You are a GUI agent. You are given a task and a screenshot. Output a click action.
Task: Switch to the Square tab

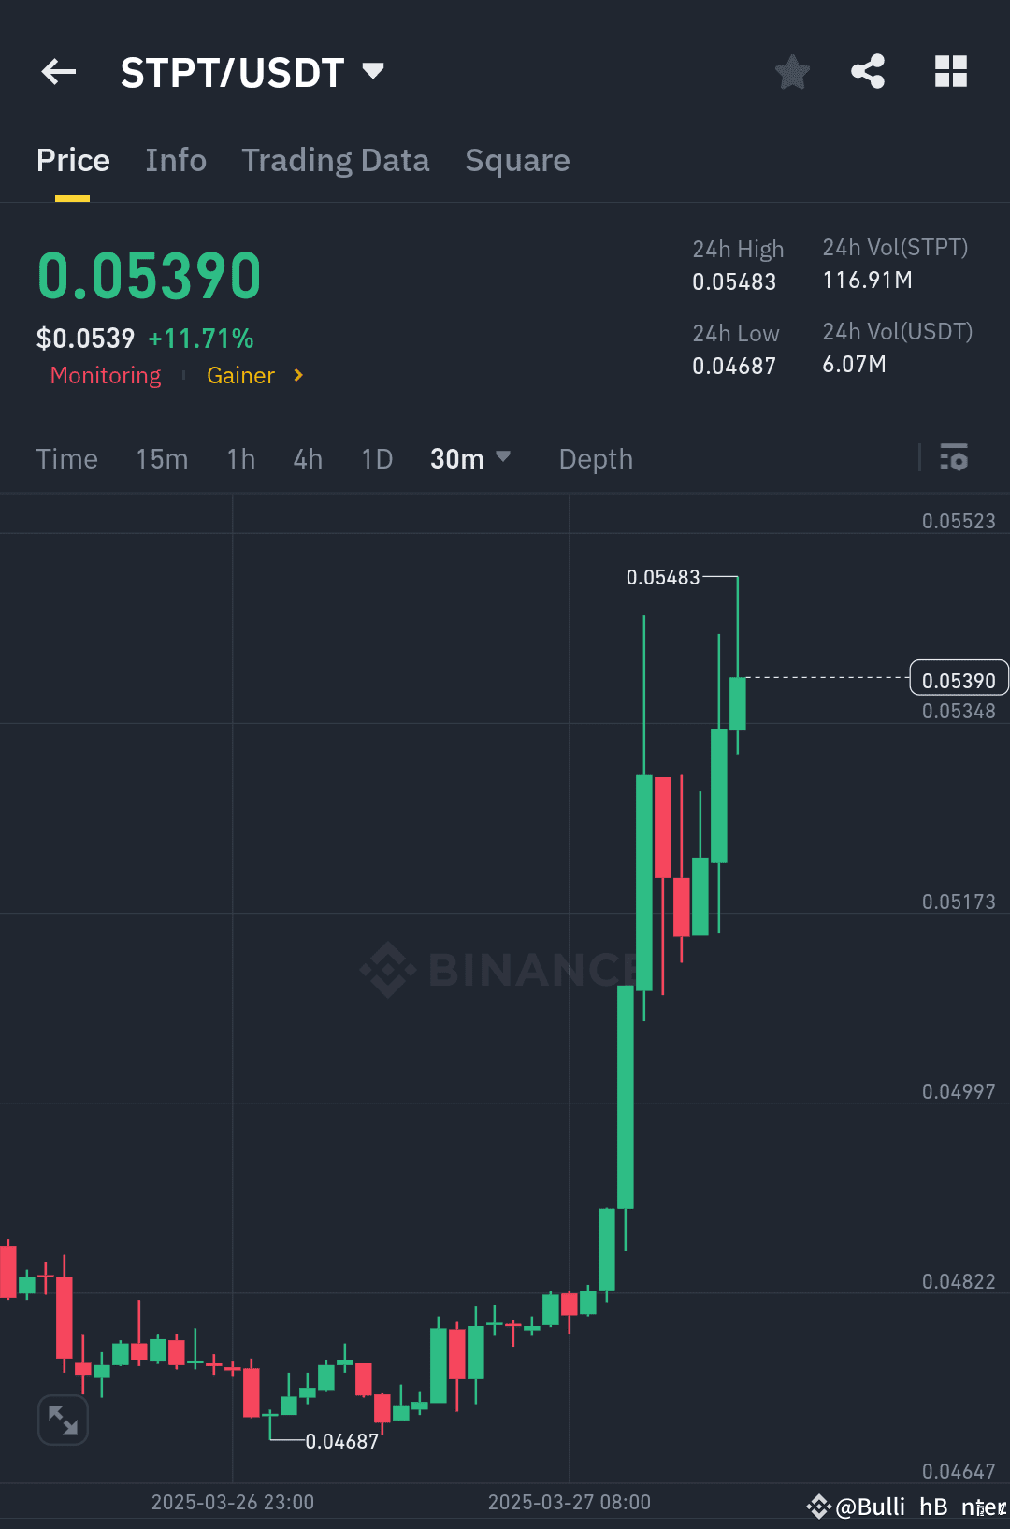(517, 160)
